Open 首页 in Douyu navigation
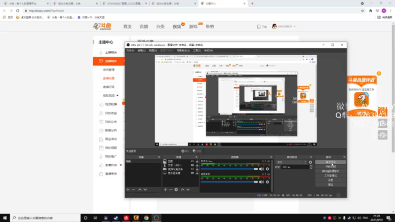Screen dimensions: 395x222 [x=127, y=27]
